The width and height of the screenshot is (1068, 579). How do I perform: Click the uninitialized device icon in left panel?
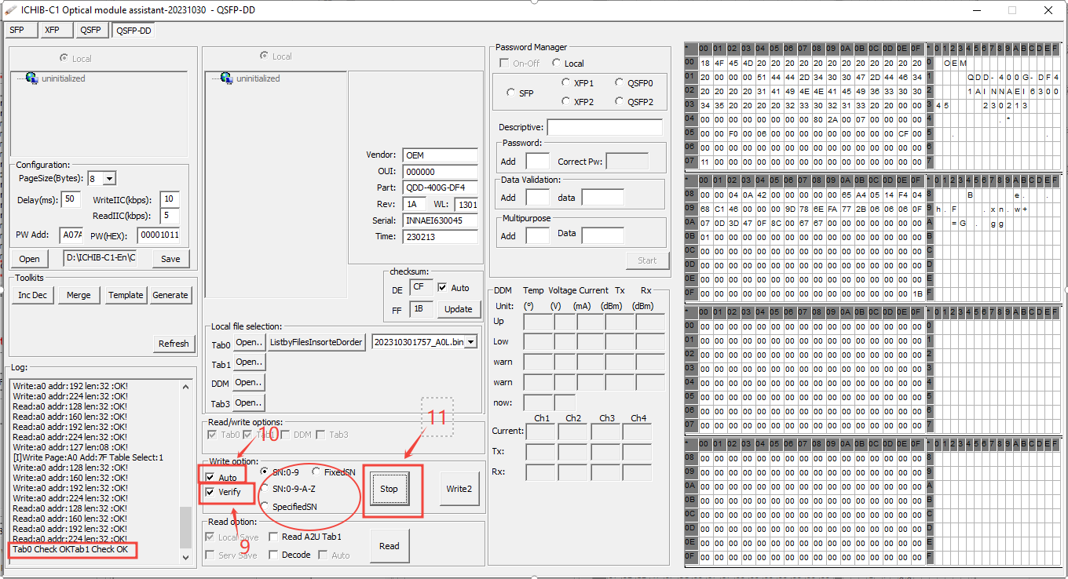click(x=32, y=78)
